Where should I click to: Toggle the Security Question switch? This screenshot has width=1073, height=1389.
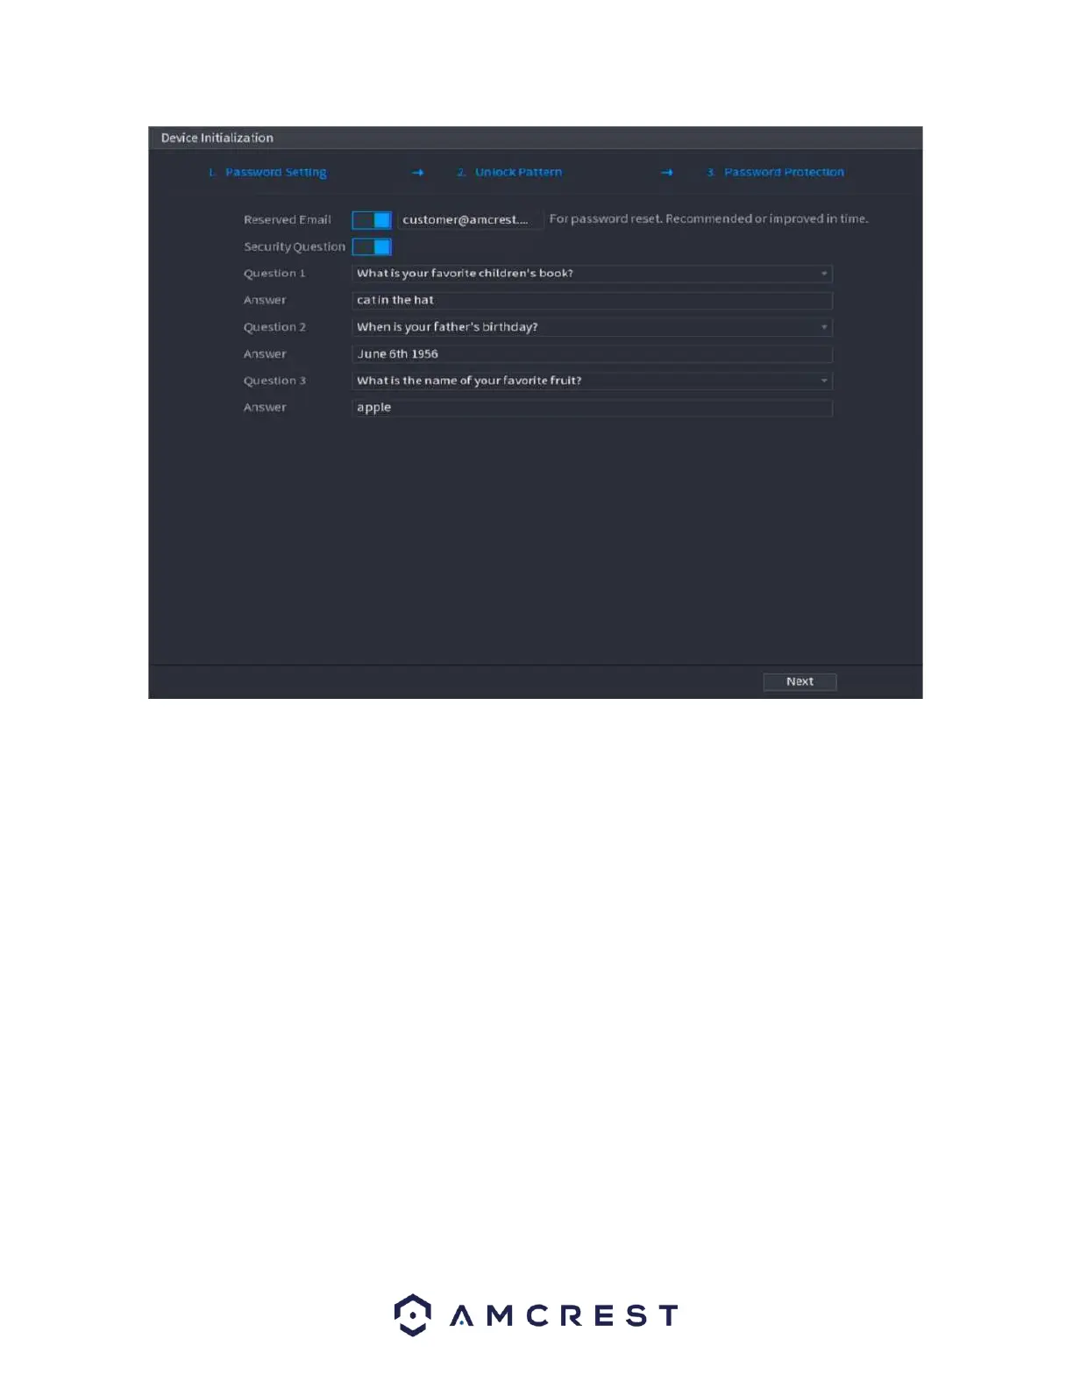coord(371,247)
